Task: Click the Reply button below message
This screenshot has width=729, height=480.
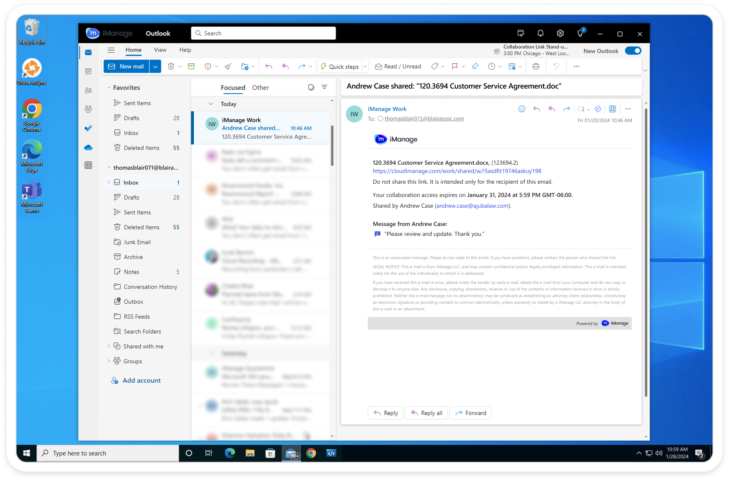Action: (386, 413)
